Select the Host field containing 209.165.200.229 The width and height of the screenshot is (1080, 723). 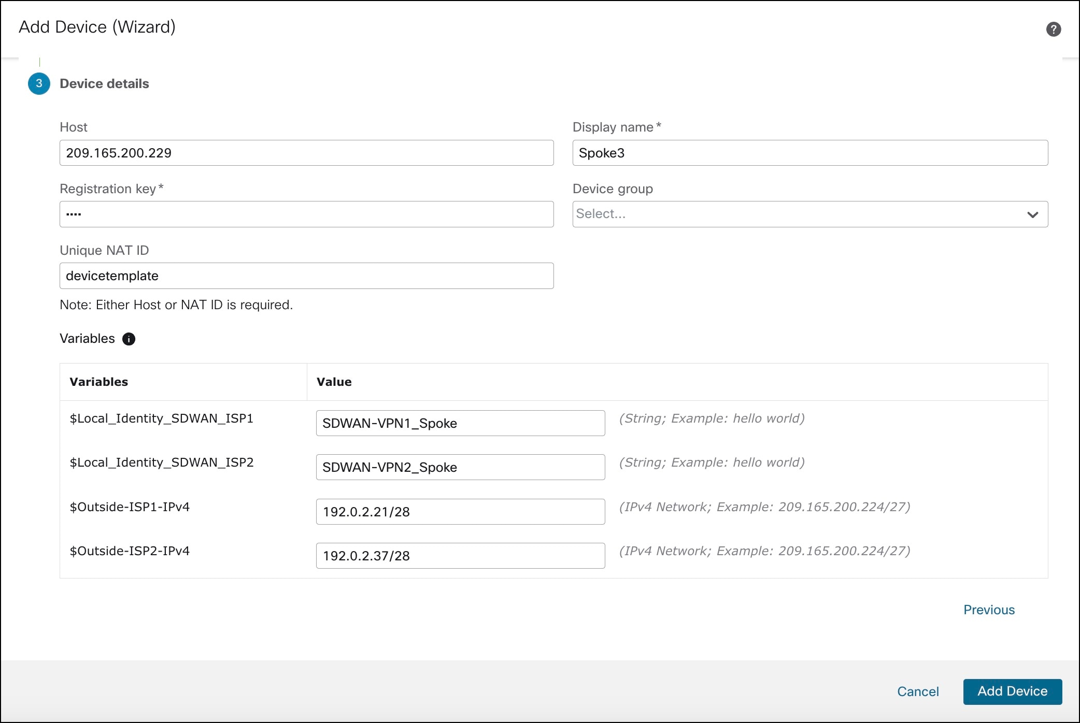(306, 153)
